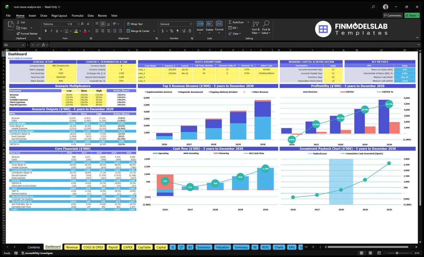Click the Cut scissors icon
Screen dimensions: 424x257
pyautogui.click(x=18, y=22)
